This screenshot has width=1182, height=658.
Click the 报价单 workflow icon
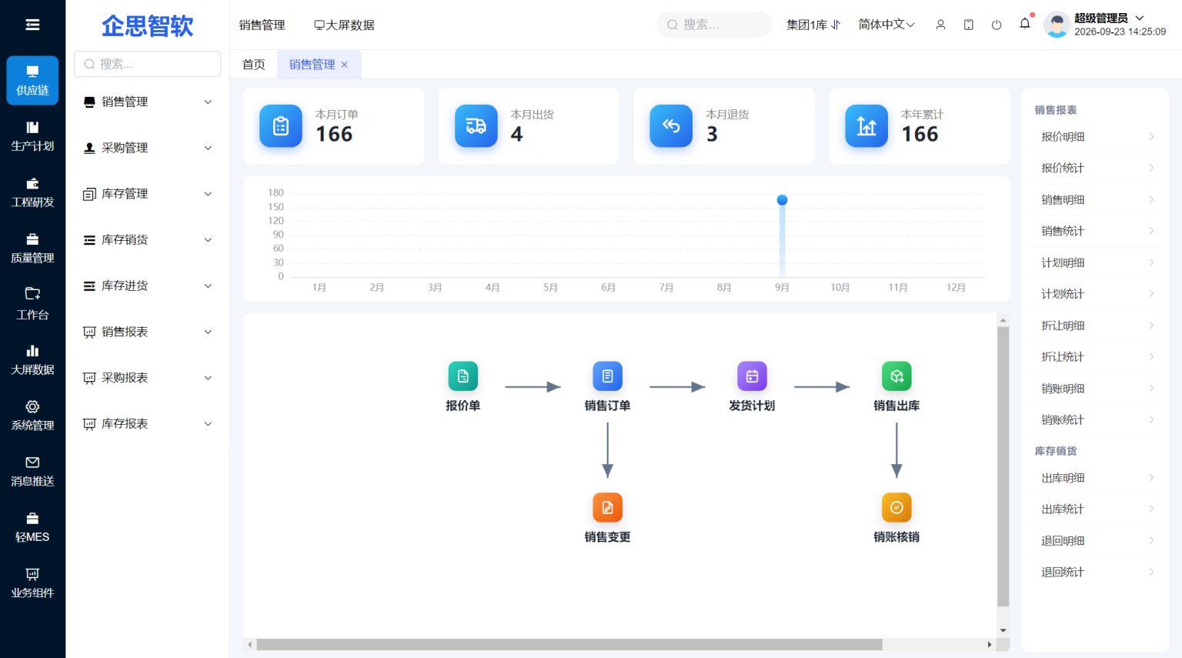[x=463, y=376]
